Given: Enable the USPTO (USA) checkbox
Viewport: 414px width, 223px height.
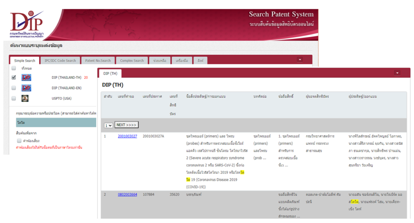Looking at the screenshot, I should (x=14, y=98).
